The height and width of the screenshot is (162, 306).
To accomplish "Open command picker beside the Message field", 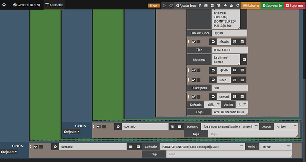I will coord(244,59).
